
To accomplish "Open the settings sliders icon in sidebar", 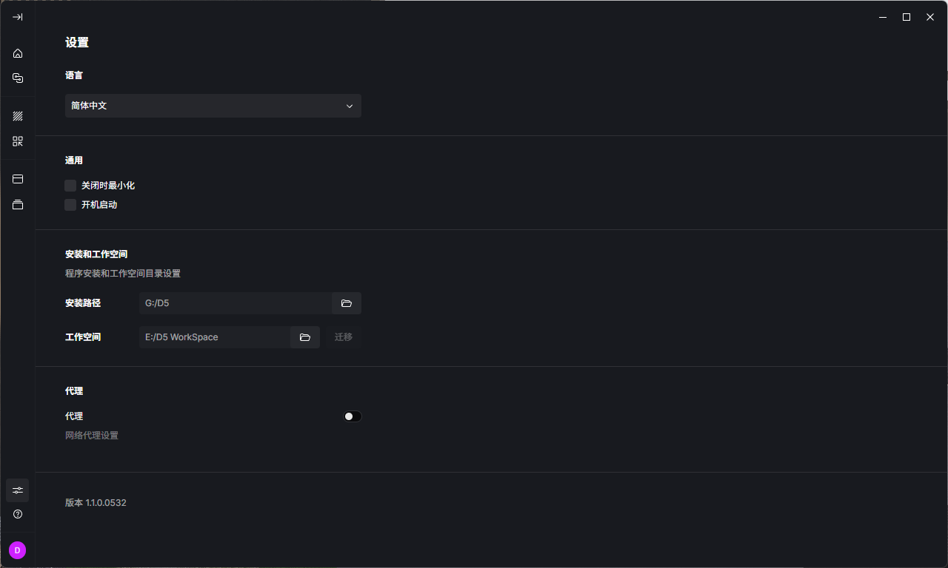I will (x=18, y=490).
